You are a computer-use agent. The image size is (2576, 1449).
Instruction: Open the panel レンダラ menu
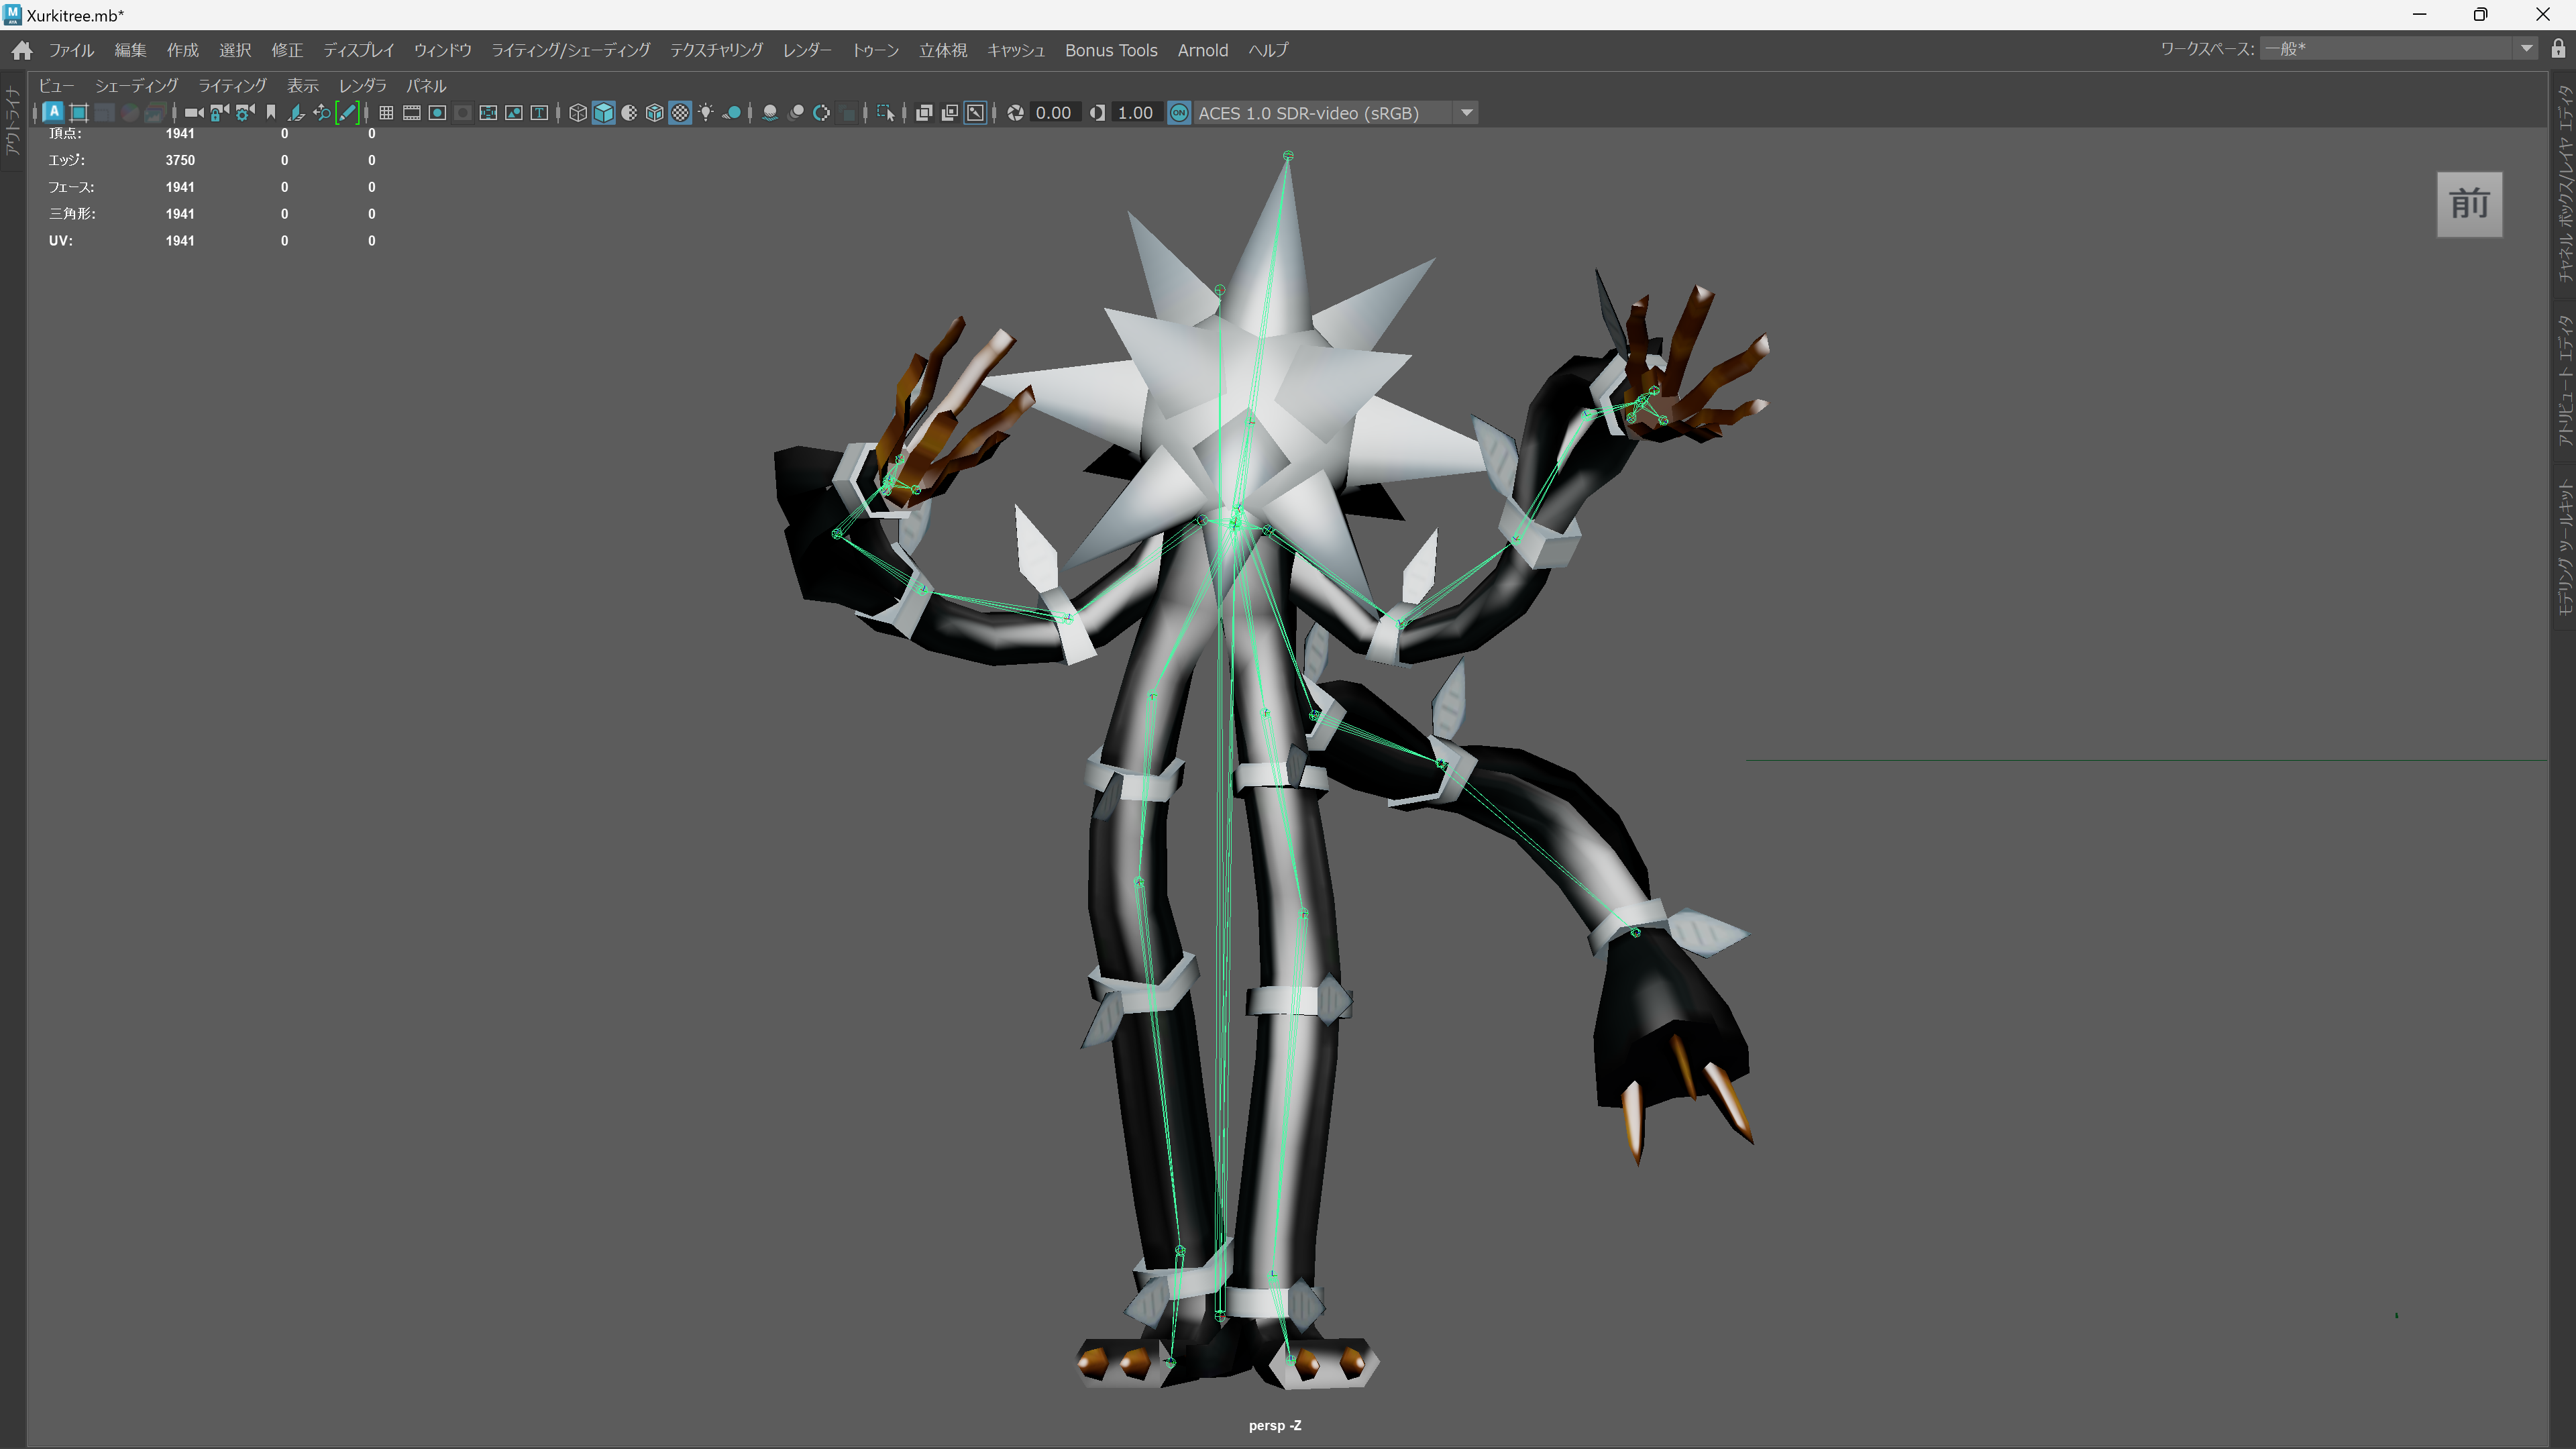click(x=362, y=86)
